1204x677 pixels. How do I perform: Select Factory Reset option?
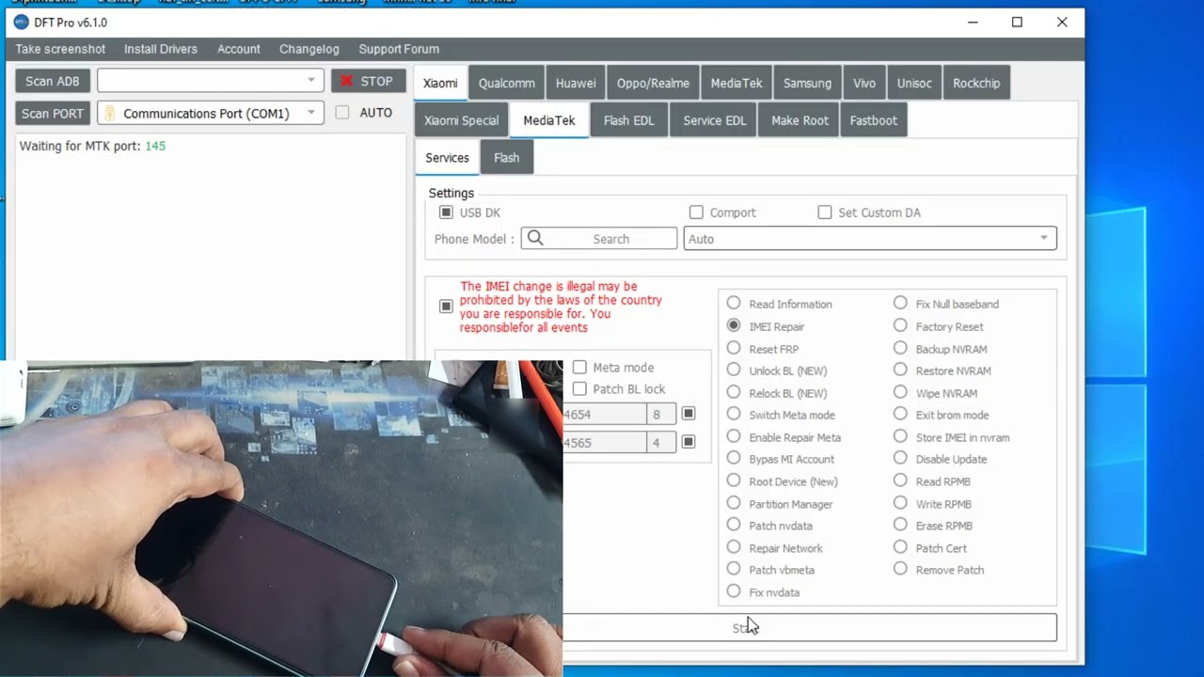coord(900,325)
